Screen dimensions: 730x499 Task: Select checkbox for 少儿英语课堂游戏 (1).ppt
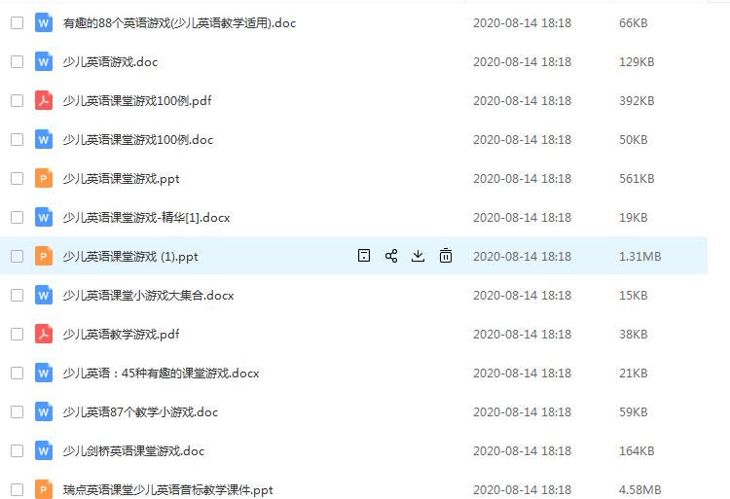point(18,256)
